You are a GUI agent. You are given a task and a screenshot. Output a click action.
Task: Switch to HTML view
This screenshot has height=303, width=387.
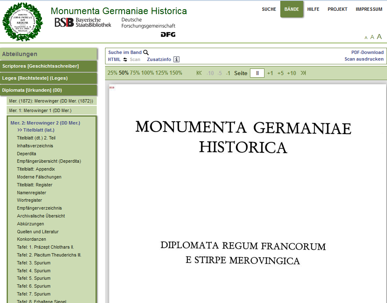coord(114,59)
